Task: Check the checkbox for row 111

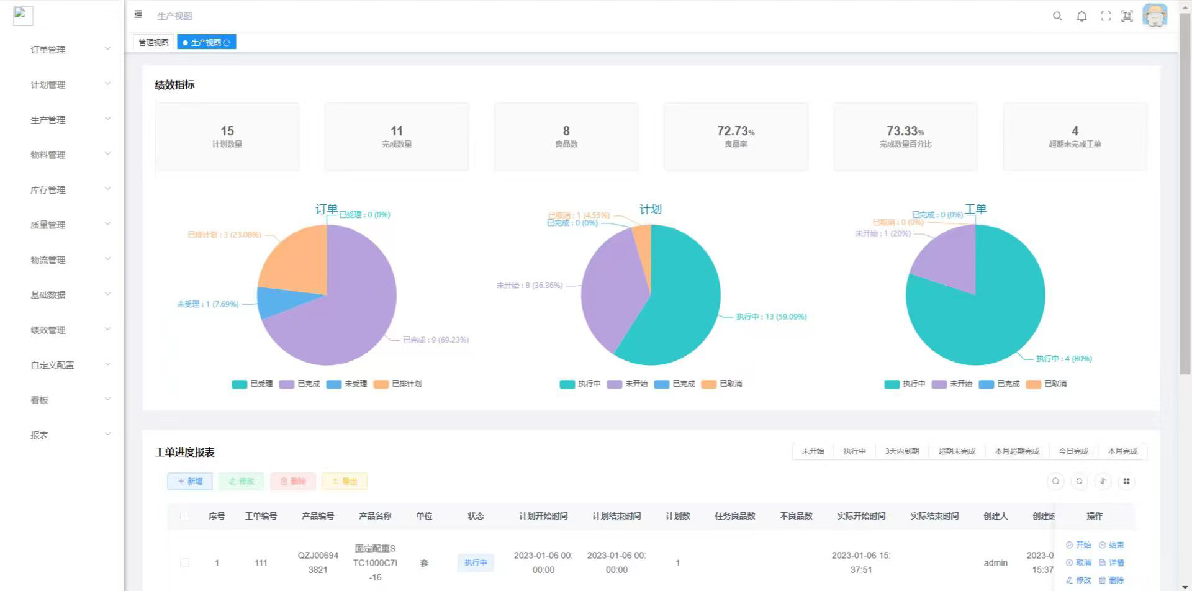Action: tap(185, 562)
